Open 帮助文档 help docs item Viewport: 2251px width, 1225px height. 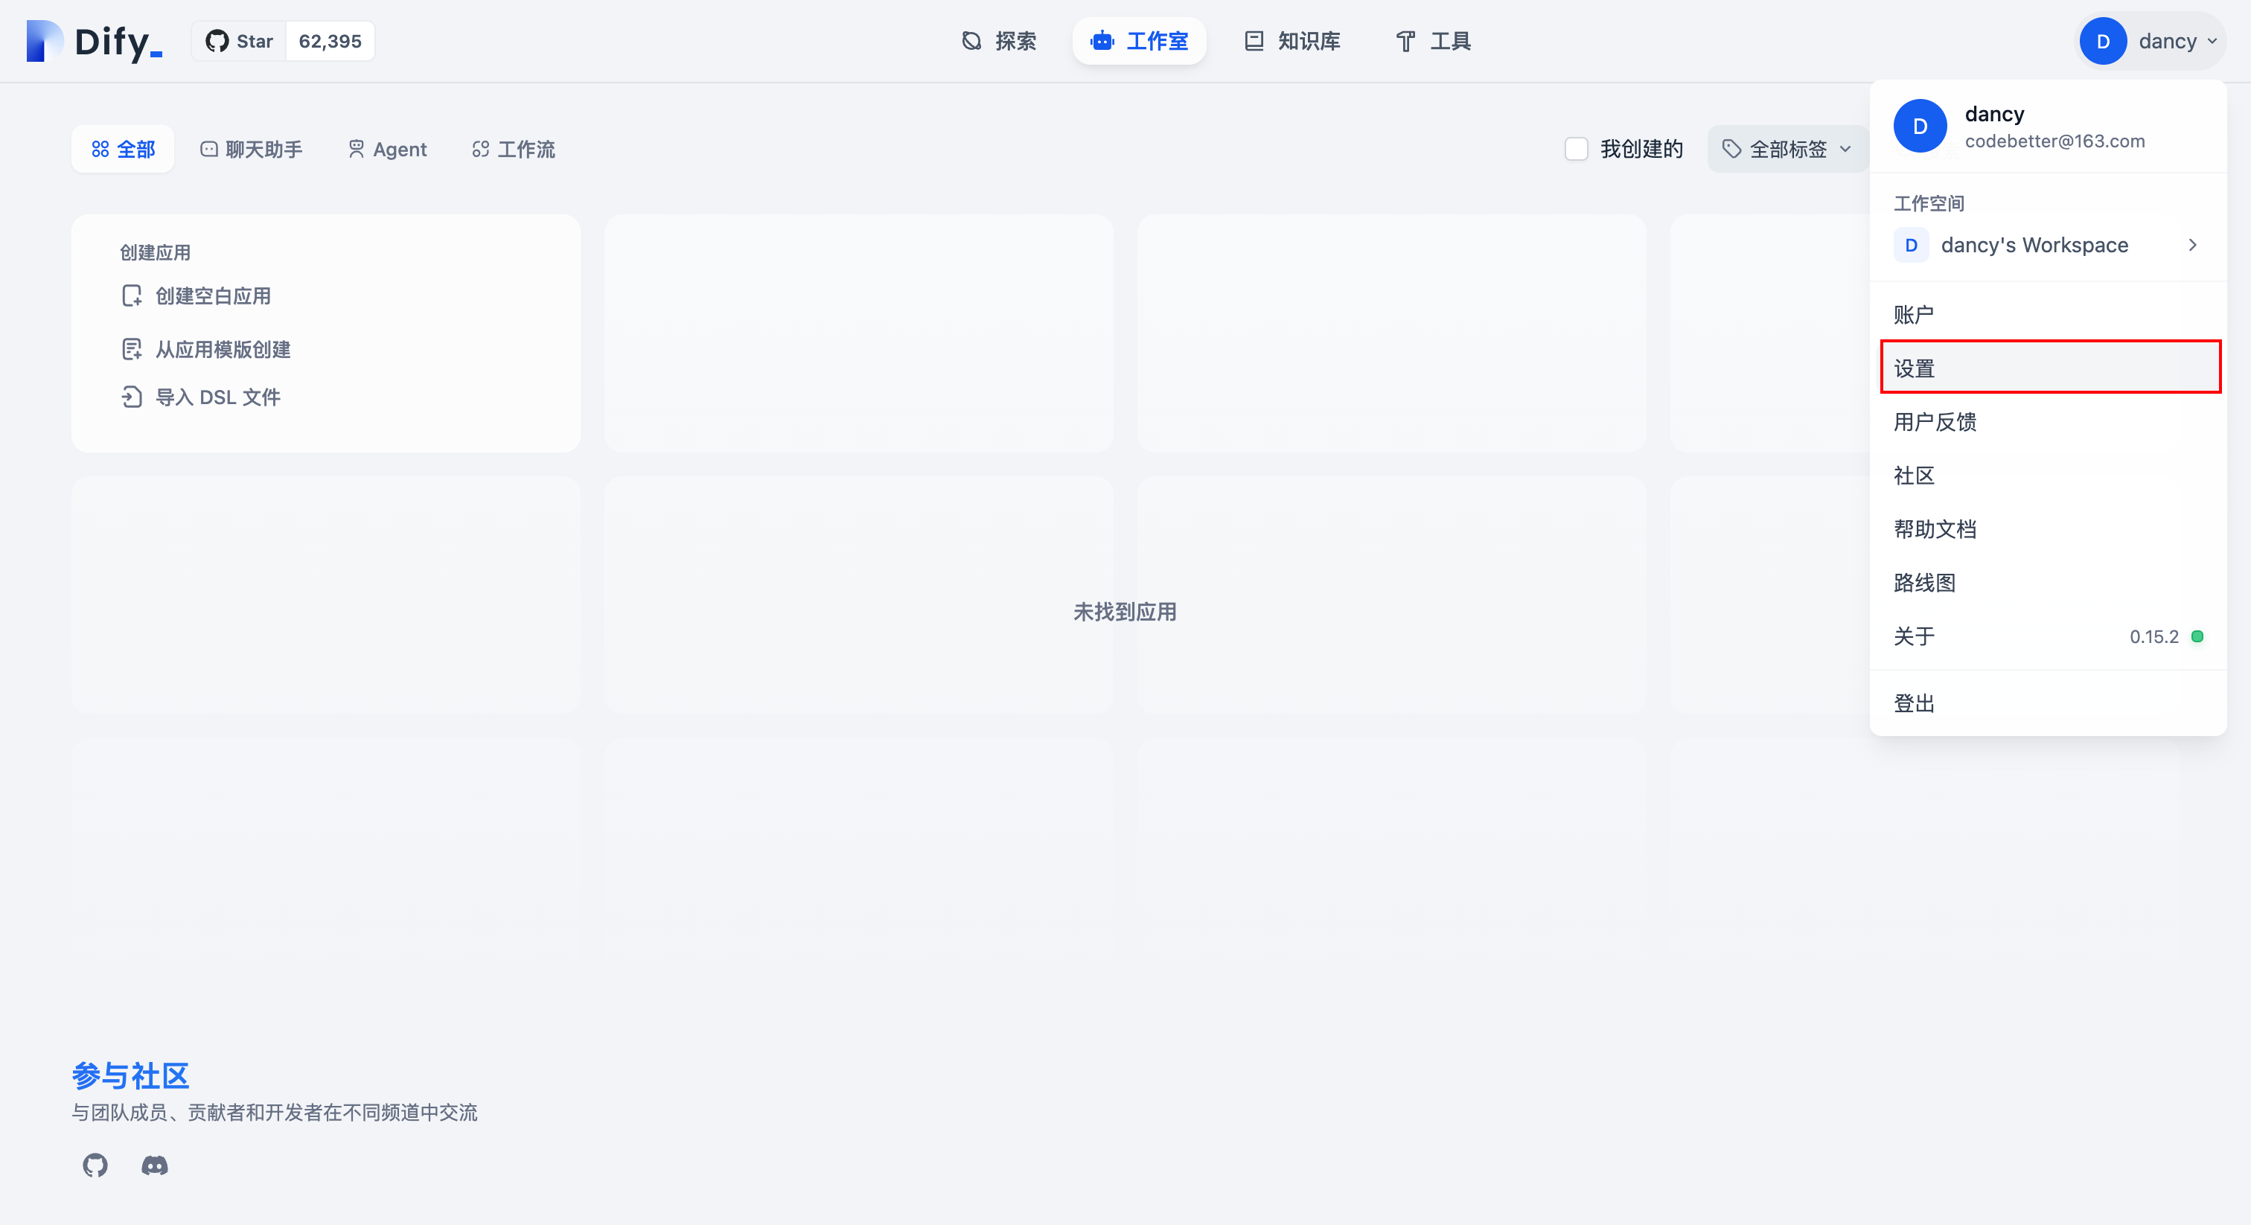click(x=2047, y=529)
